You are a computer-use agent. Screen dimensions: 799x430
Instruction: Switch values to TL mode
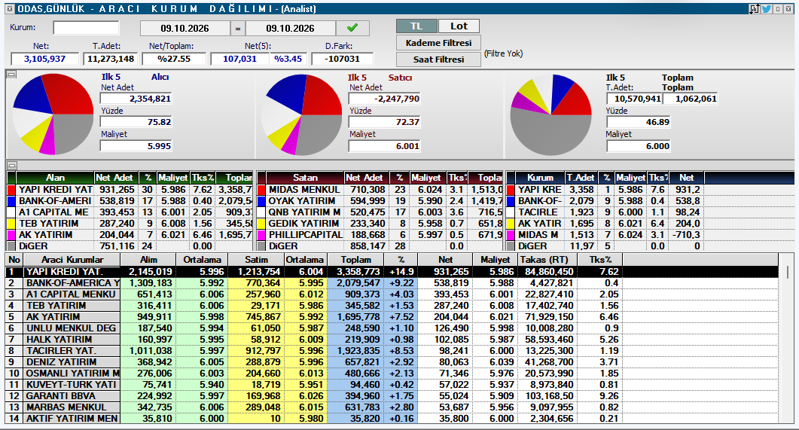click(x=416, y=26)
